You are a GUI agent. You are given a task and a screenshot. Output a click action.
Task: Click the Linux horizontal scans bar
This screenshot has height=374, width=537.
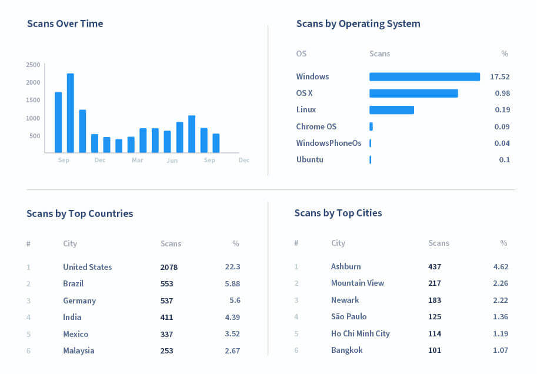(x=391, y=110)
